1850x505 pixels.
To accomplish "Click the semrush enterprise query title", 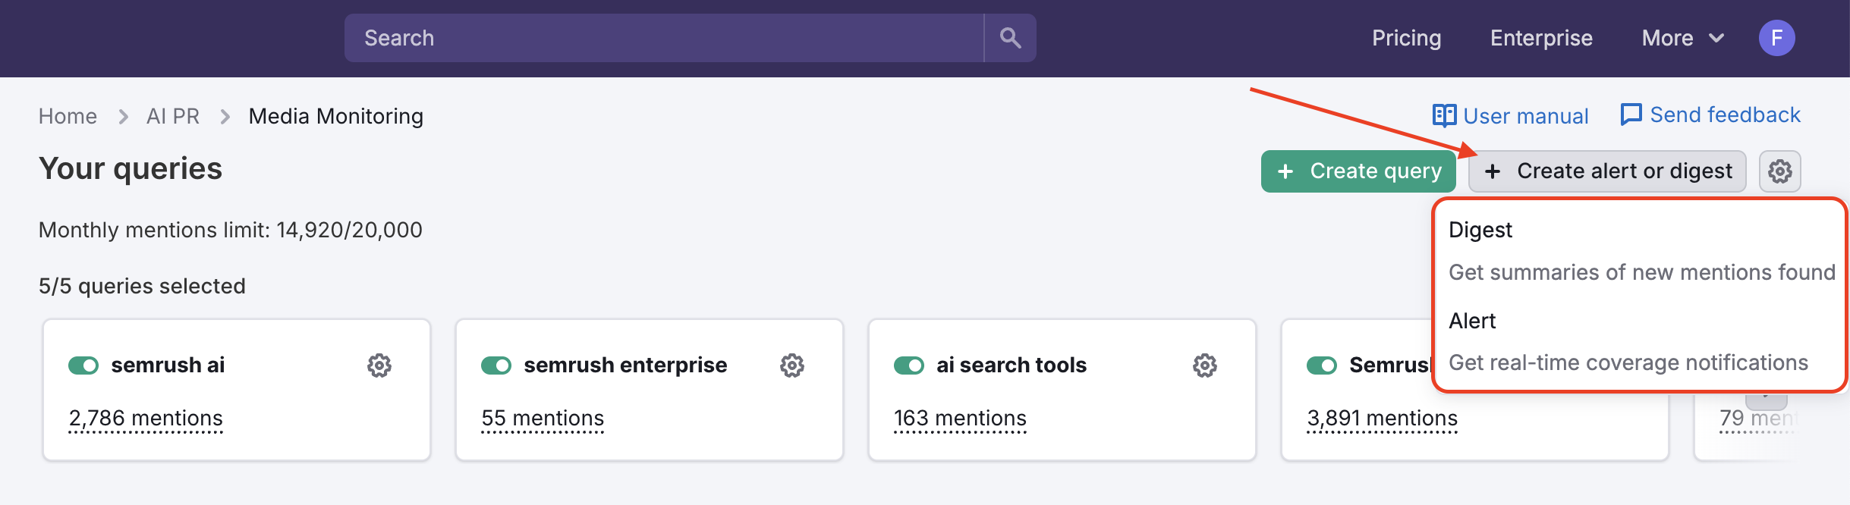I will 625,365.
